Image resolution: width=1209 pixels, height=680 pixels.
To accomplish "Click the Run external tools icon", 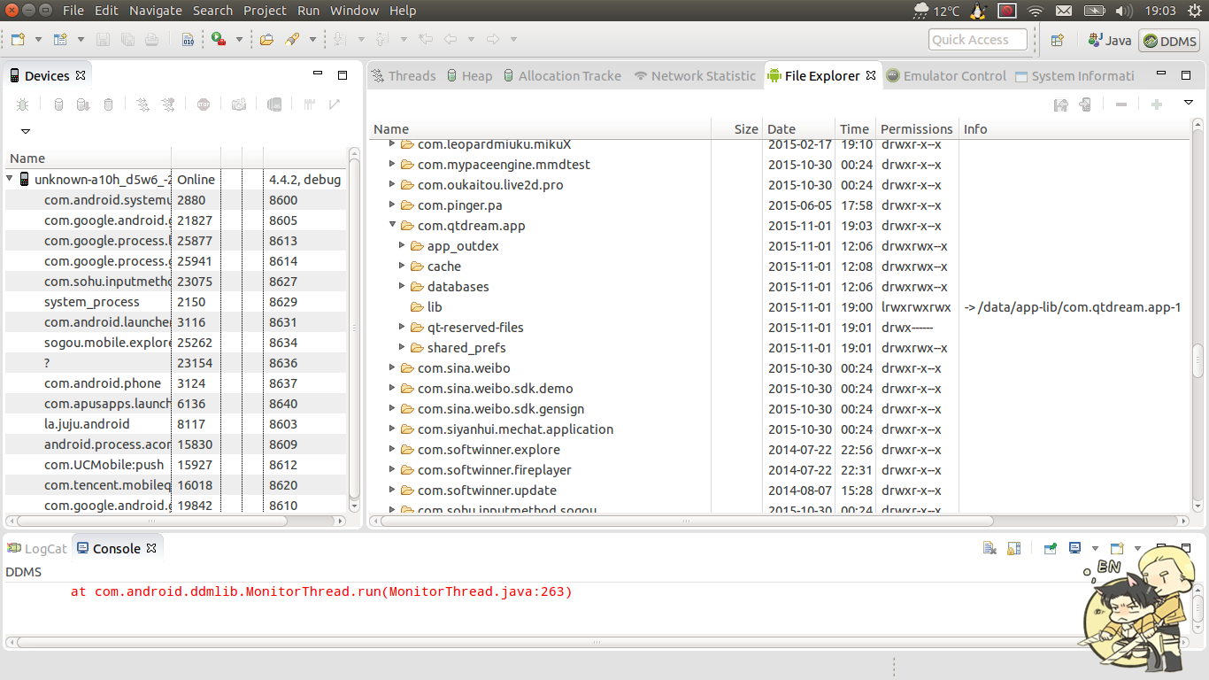I will coord(218,40).
